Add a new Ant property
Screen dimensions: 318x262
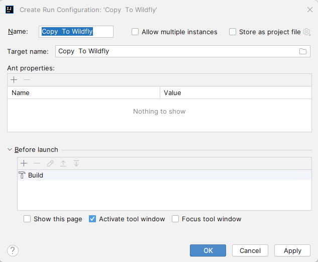click(x=14, y=80)
